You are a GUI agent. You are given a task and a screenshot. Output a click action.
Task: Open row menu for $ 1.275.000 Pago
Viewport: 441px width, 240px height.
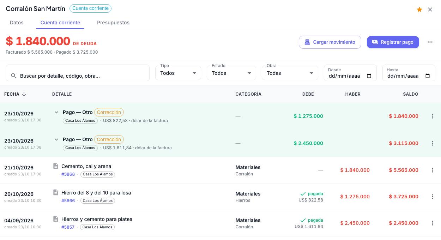click(433, 116)
